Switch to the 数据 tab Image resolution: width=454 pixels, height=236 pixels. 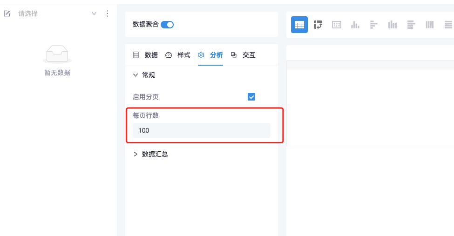(145, 55)
